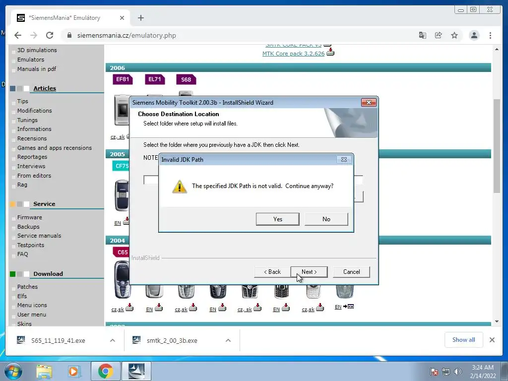This screenshot has width=508, height=381.
Task: Bookmark this page with star icon
Action: click(454, 35)
